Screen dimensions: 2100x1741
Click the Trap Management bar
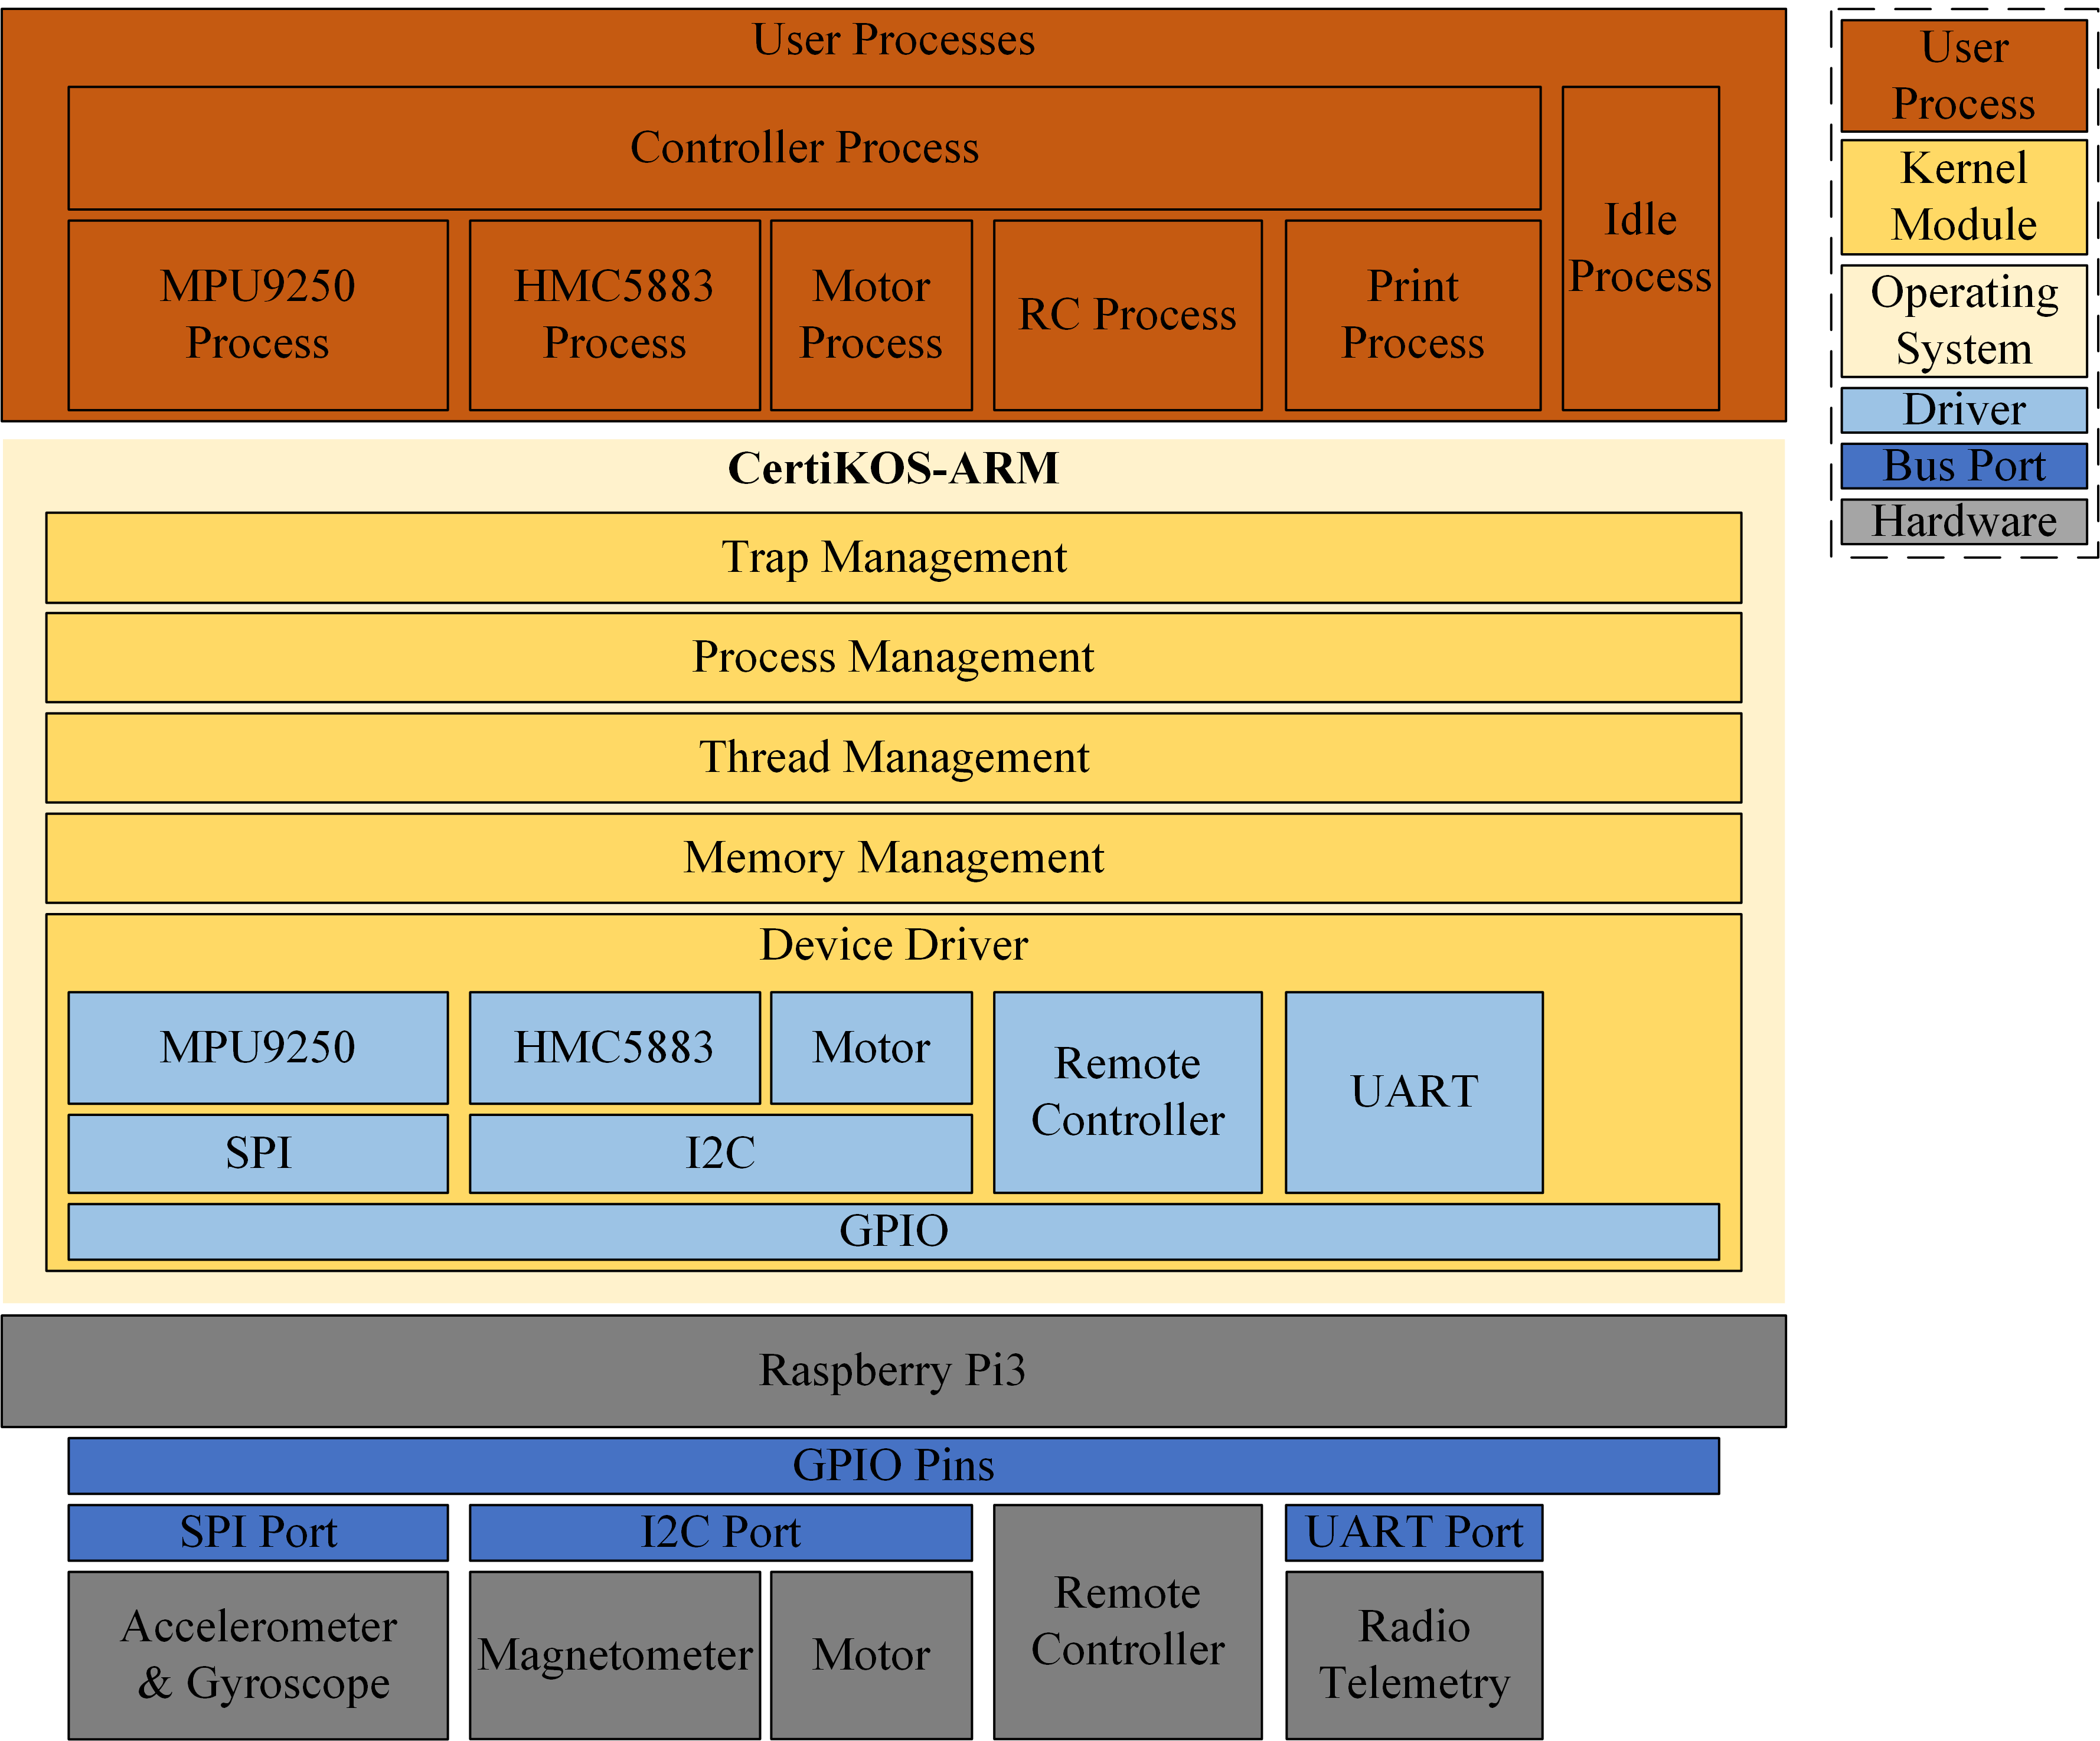[x=893, y=558]
